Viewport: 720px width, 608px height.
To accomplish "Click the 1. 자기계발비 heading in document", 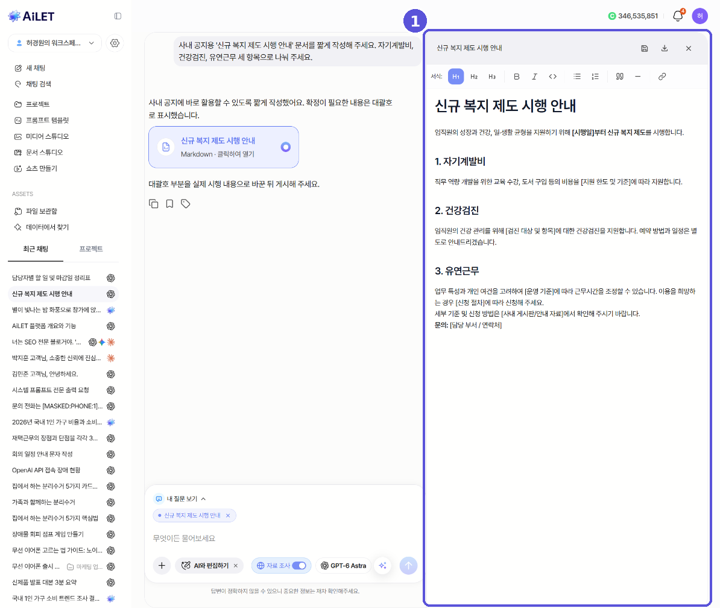I will 459,162.
